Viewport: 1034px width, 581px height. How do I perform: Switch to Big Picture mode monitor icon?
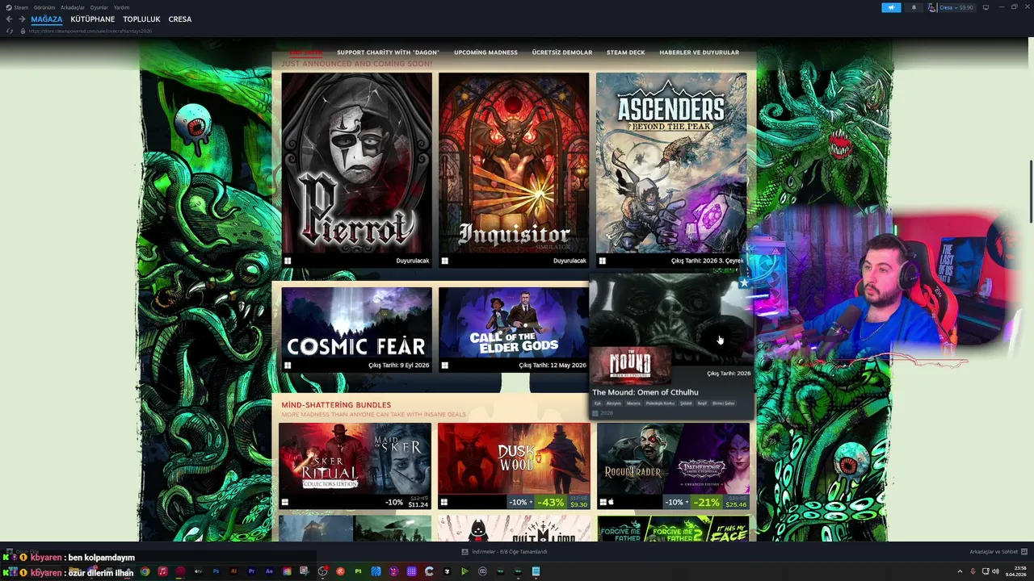(x=986, y=7)
